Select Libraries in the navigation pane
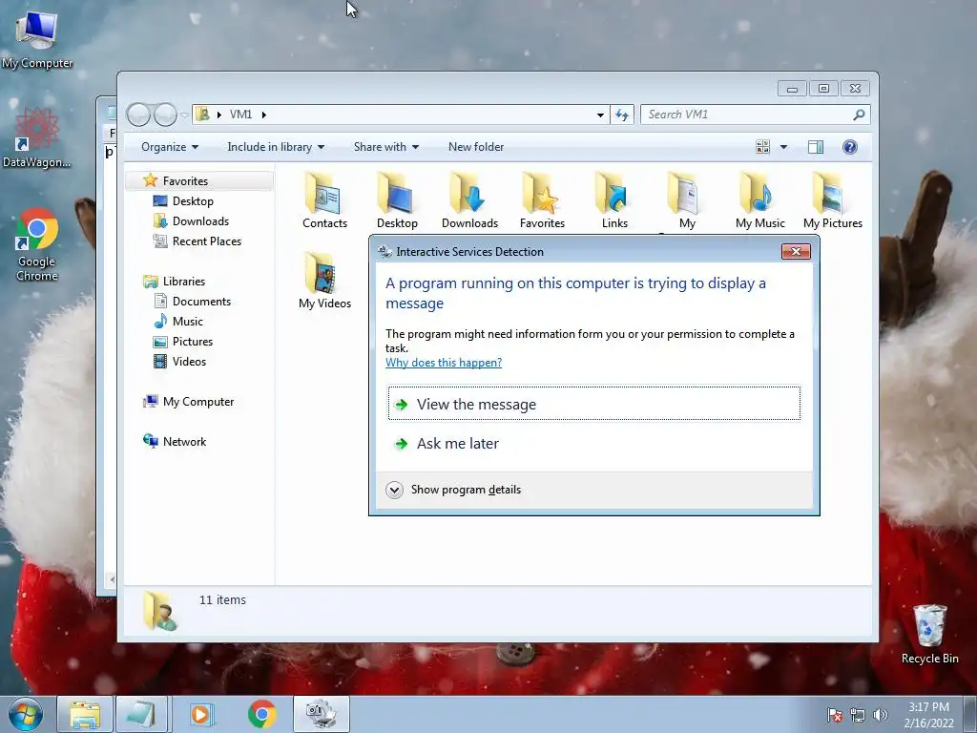This screenshot has height=733, width=977. pyautogui.click(x=184, y=282)
